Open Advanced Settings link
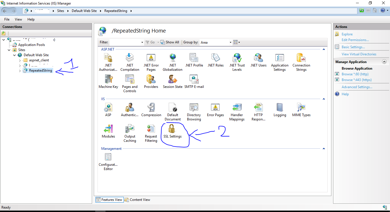The height and width of the screenshot is (212, 390). click(357, 87)
